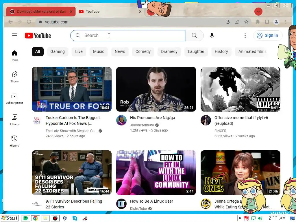
Task: Open the Late Show channel avatar
Action: tap(37, 120)
